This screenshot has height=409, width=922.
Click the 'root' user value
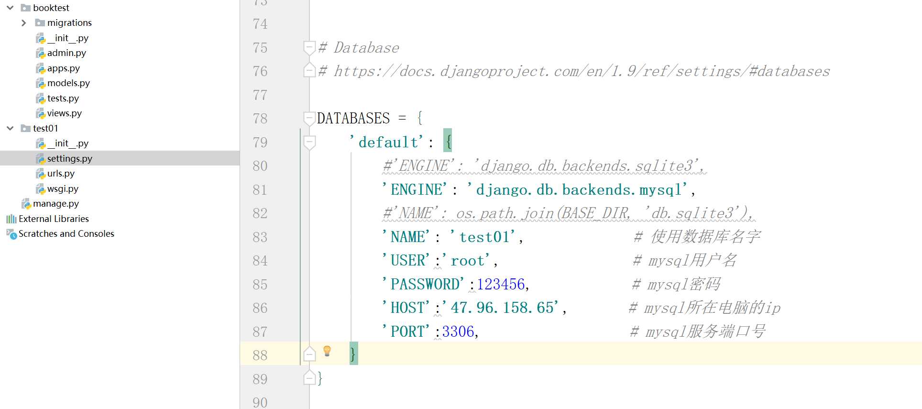pos(467,261)
